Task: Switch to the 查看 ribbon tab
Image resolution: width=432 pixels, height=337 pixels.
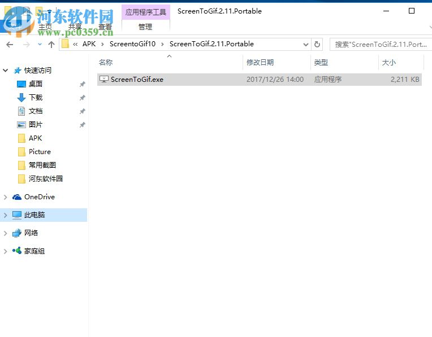Action: click(x=105, y=27)
